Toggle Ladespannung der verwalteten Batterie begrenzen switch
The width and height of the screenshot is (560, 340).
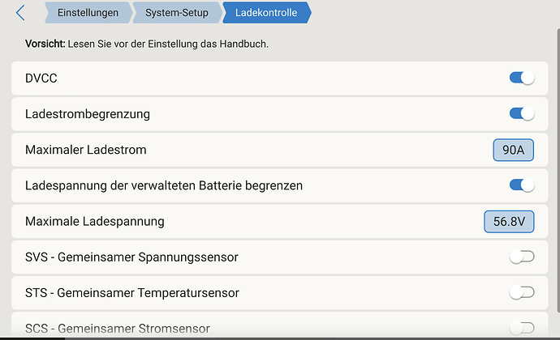pyautogui.click(x=522, y=185)
